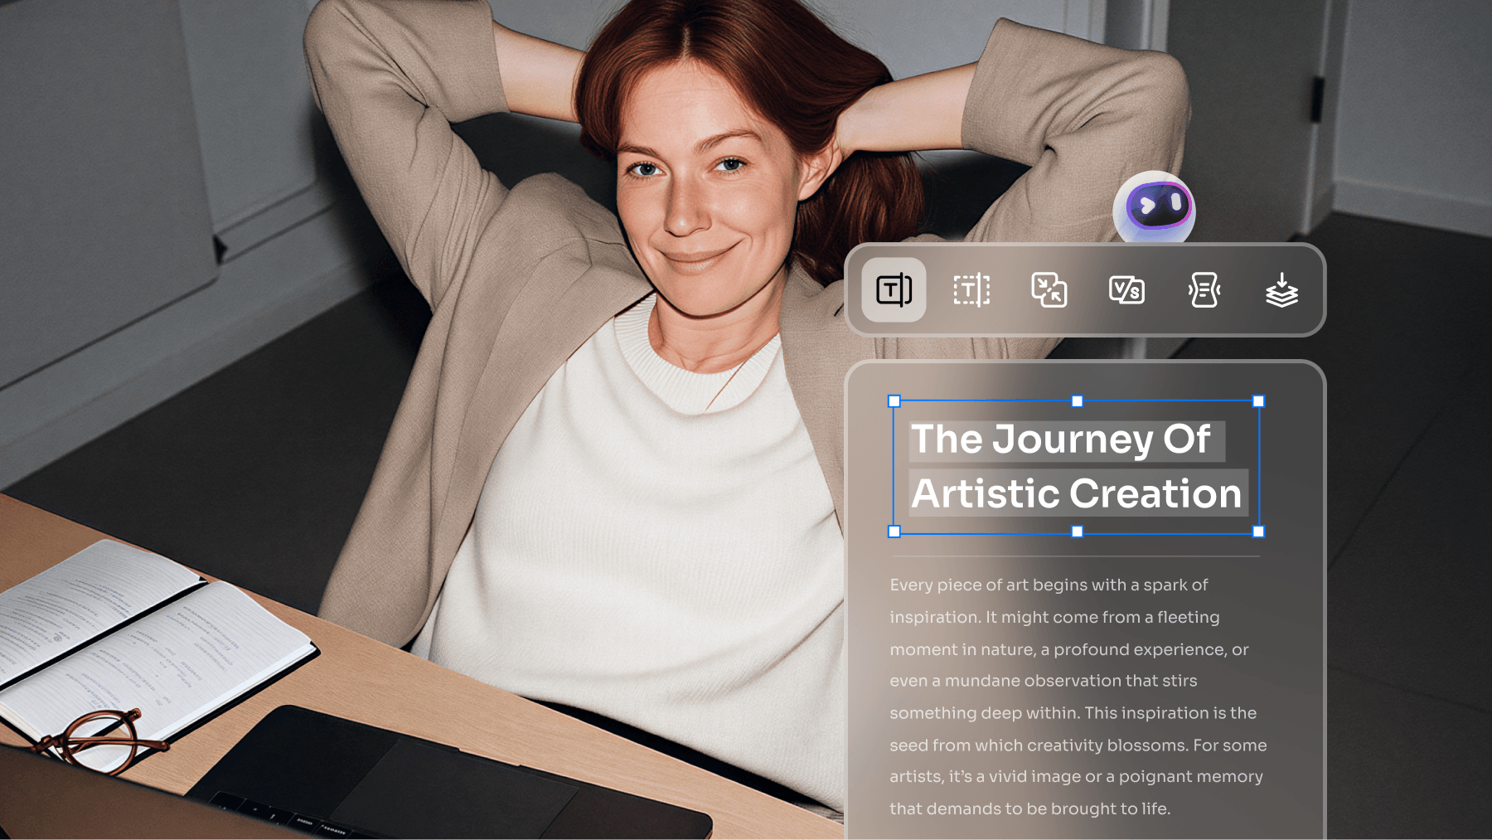
Task: Click the download layers icon
Action: click(1281, 290)
